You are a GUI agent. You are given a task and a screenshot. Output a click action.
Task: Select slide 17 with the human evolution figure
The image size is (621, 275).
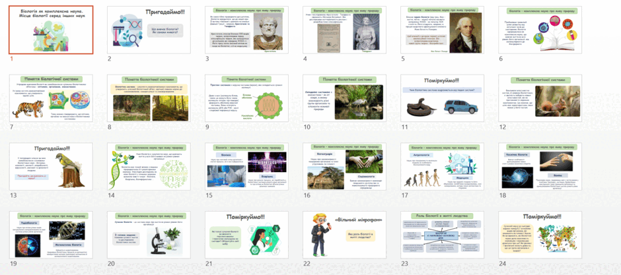coord(442,166)
